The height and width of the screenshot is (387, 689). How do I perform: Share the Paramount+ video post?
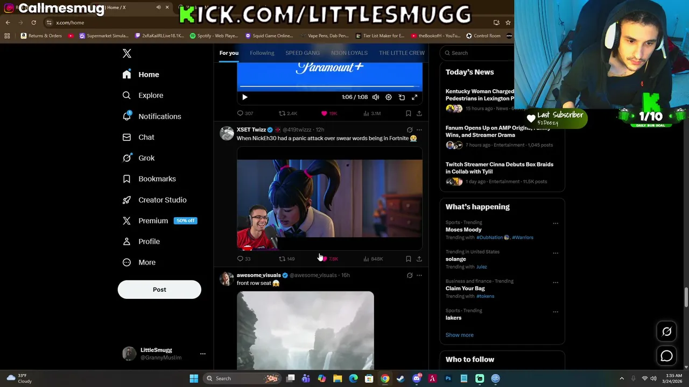419,113
